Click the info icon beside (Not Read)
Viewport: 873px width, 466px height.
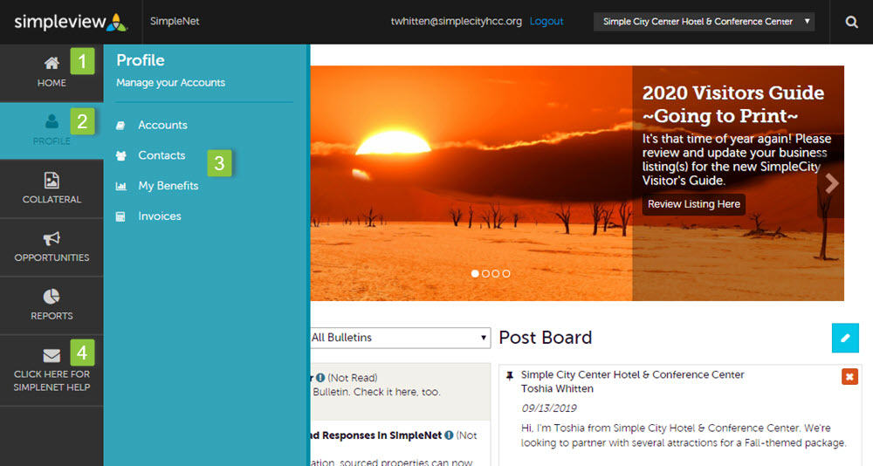tap(320, 378)
